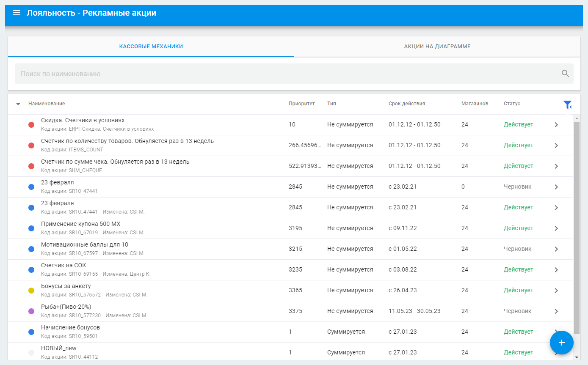Open the Начисление бонусов promotion
588x365 pixels.
[70, 328]
